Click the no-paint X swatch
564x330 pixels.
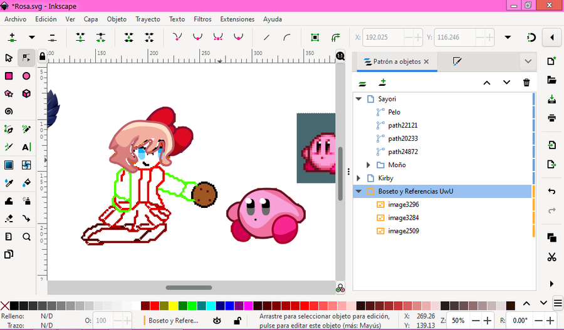click(5, 306)
